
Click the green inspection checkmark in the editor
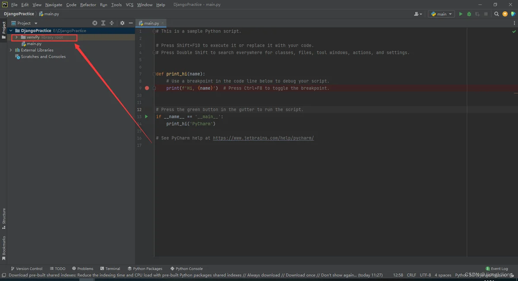click(x=514, y=32)
